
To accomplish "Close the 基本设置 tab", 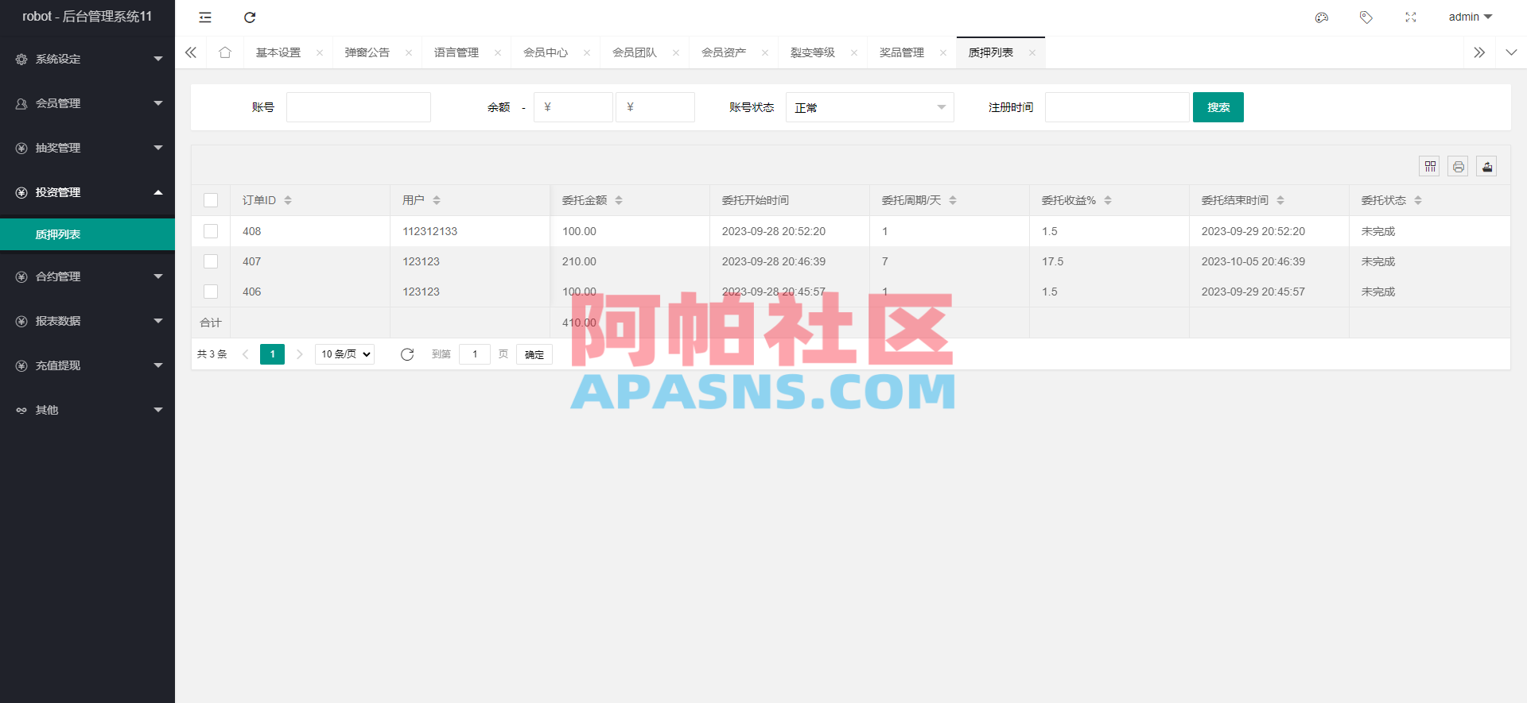I will [320, 53].
